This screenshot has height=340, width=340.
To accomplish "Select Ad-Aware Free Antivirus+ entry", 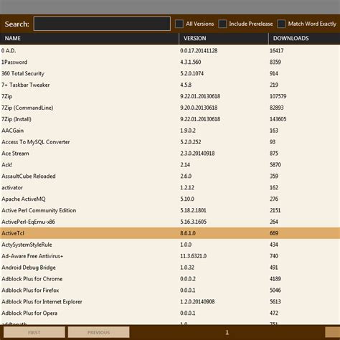I will [x=170, y=256].
